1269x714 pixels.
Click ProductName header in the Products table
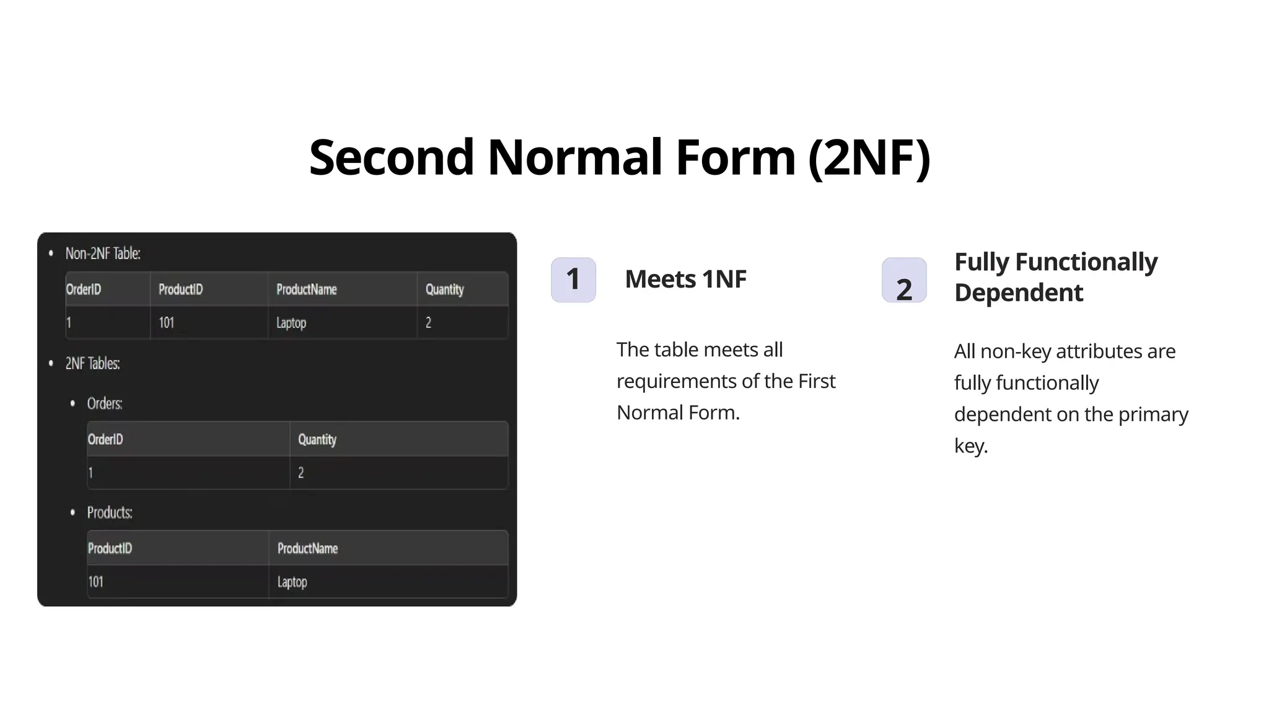tap(307, 549)
